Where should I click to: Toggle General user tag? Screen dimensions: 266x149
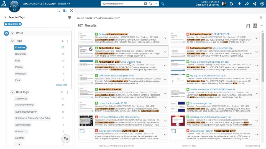click(19, 138)
